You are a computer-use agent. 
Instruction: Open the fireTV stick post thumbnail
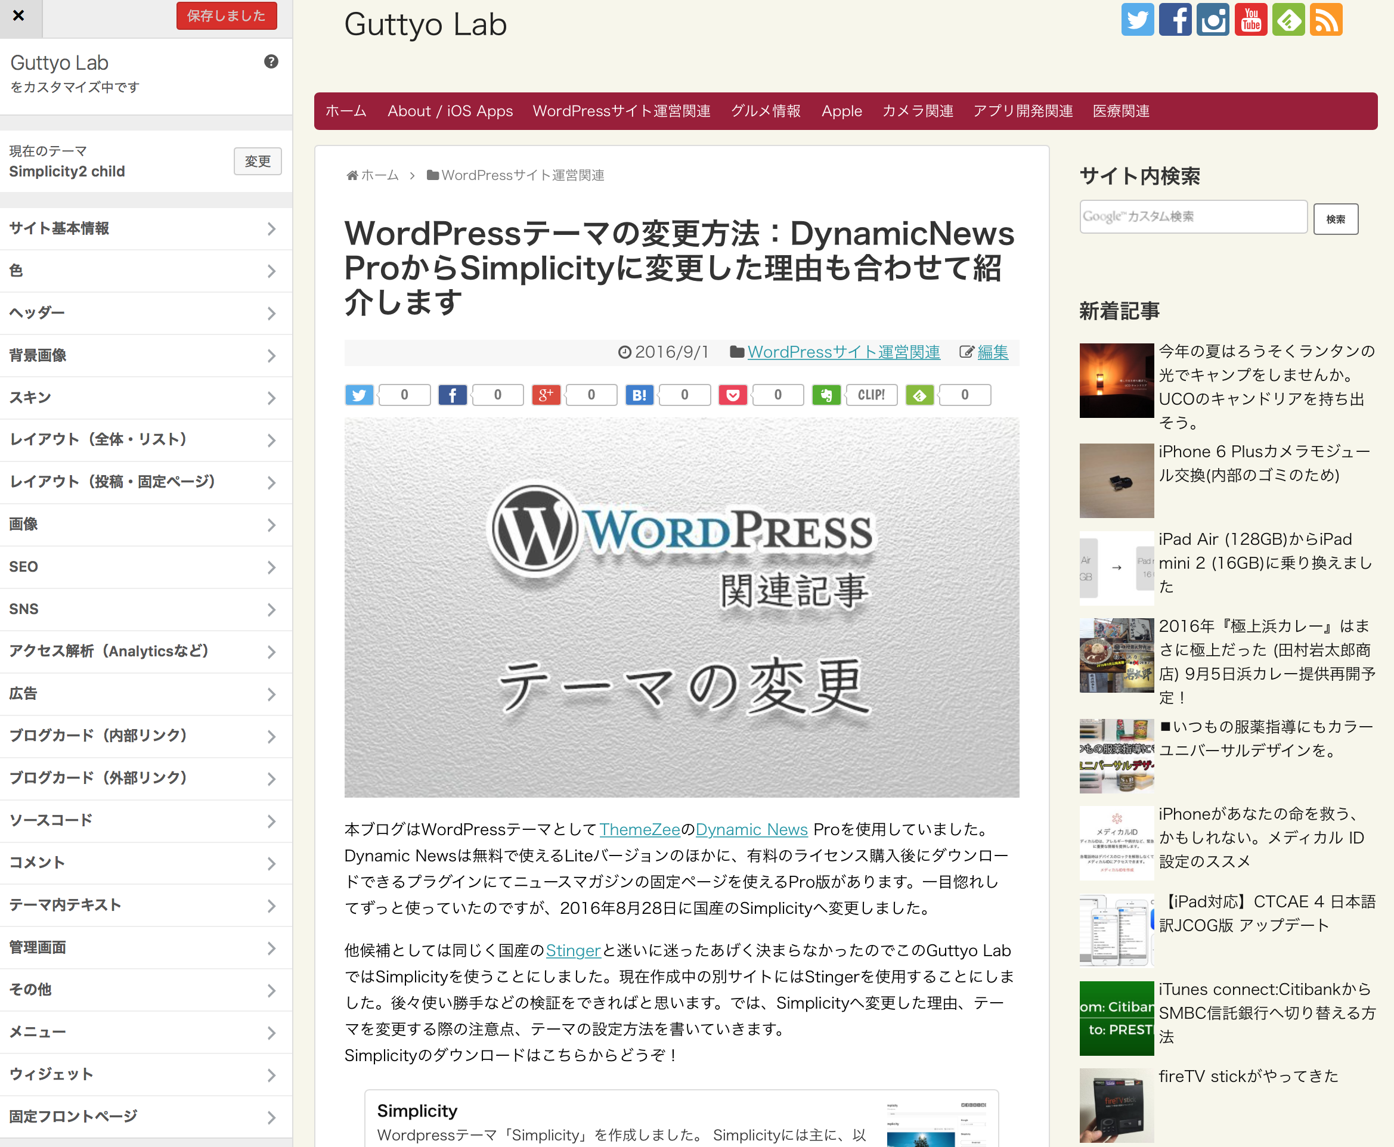click(1117, 1105)
